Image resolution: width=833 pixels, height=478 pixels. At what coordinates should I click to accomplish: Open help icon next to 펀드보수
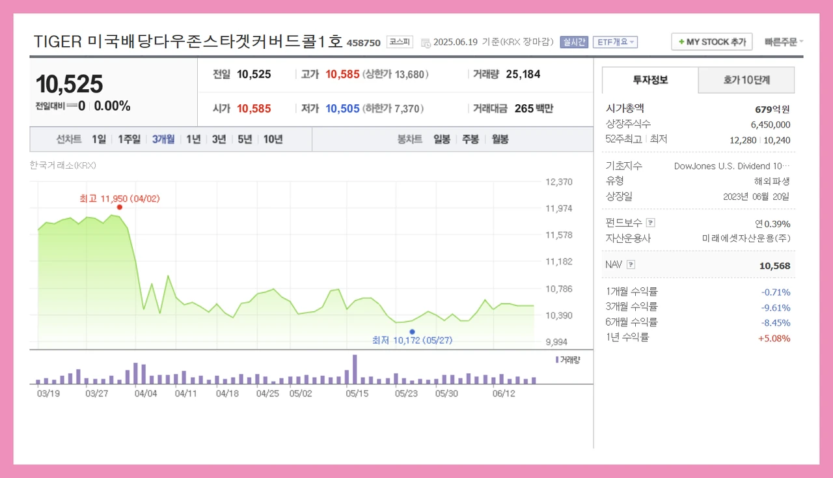click(x=650, y=223)
